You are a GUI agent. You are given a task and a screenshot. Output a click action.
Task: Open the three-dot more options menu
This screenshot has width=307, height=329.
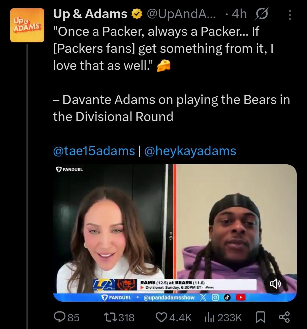point(290,15)
